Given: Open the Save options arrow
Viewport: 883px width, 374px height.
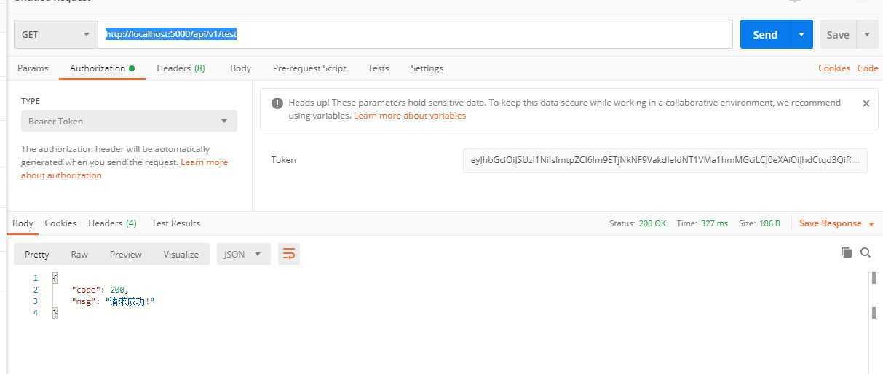Looking at the screenshot, I should [867, 34].
